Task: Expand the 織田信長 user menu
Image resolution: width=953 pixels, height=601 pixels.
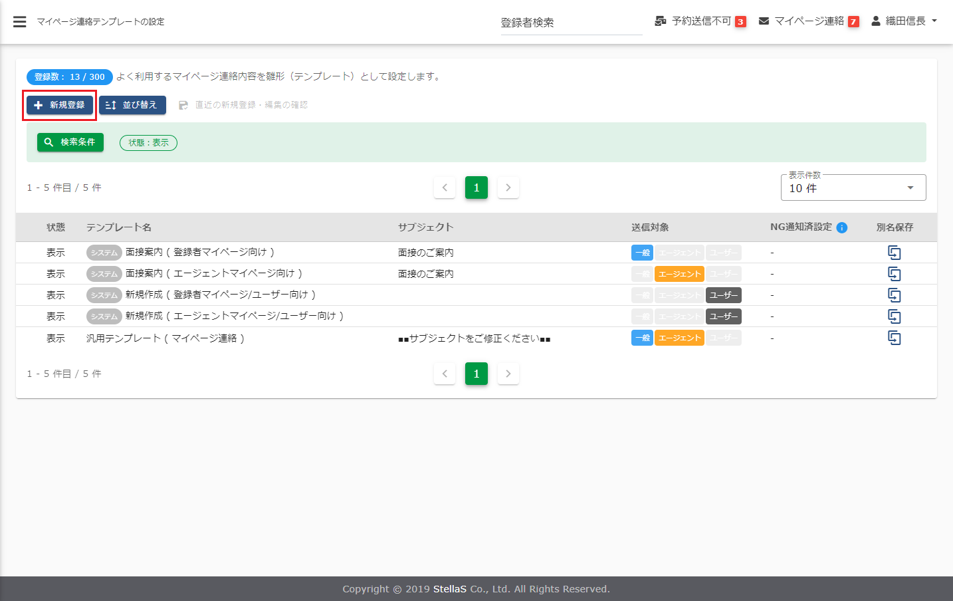Action: click(x=904, y=21)
